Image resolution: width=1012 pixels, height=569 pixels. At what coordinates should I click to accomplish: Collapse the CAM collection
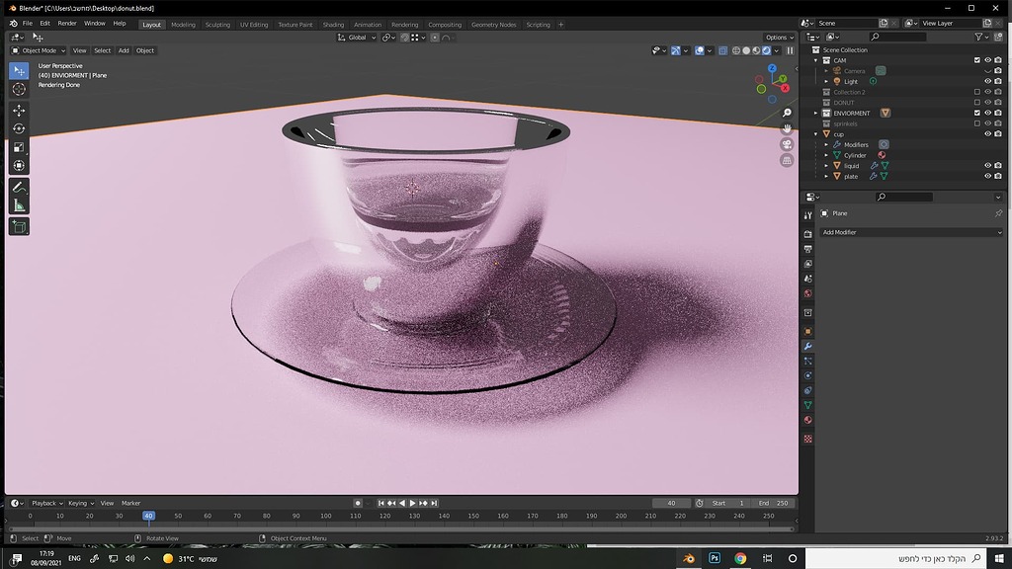tap(815, 60)
